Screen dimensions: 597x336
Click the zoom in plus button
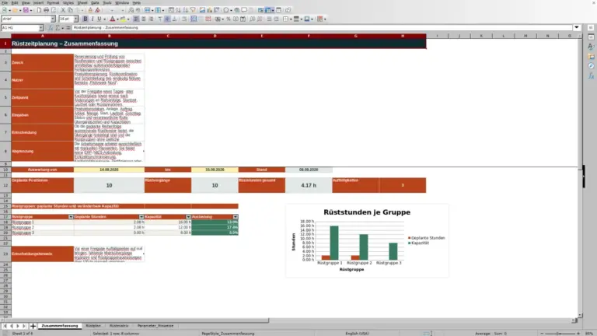tap(578, 334)
